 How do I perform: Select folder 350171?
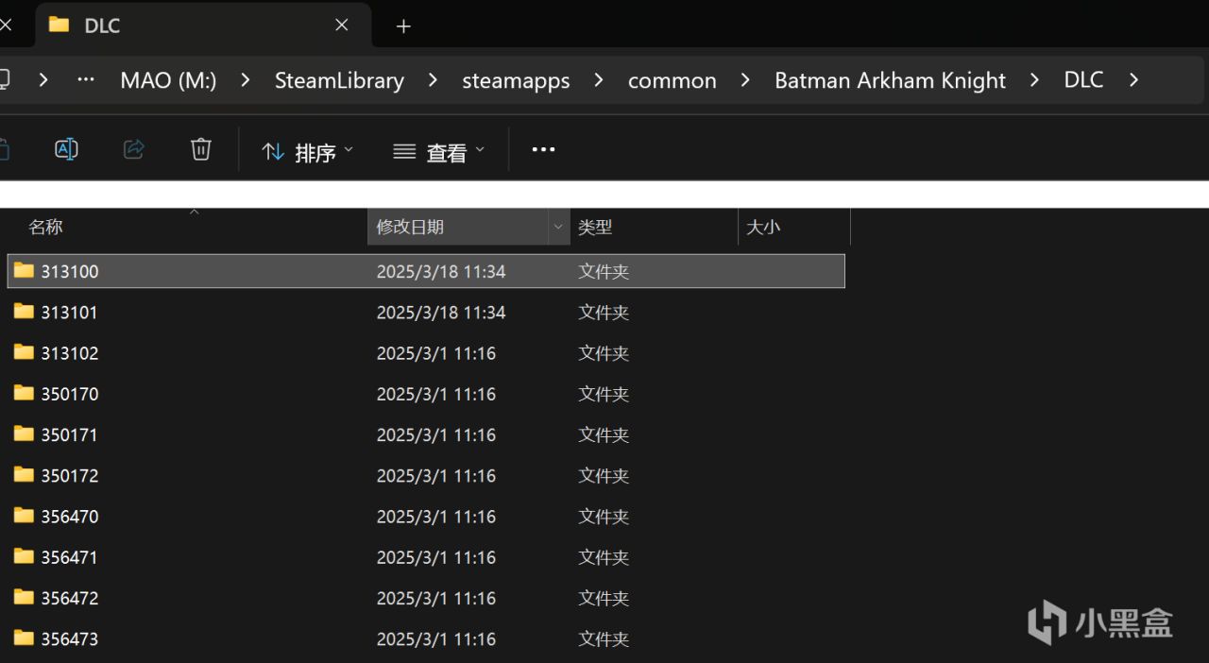tap(426, 434)
